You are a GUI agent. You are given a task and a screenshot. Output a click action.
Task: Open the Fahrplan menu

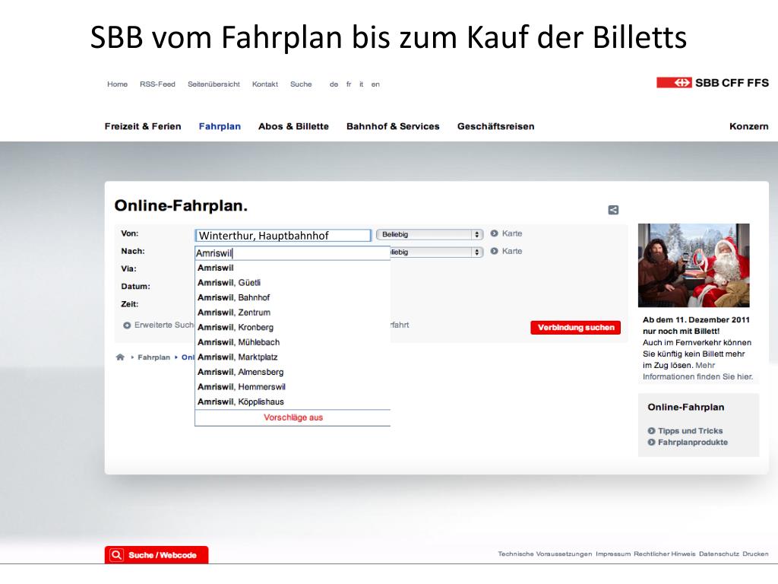[220, 127]
